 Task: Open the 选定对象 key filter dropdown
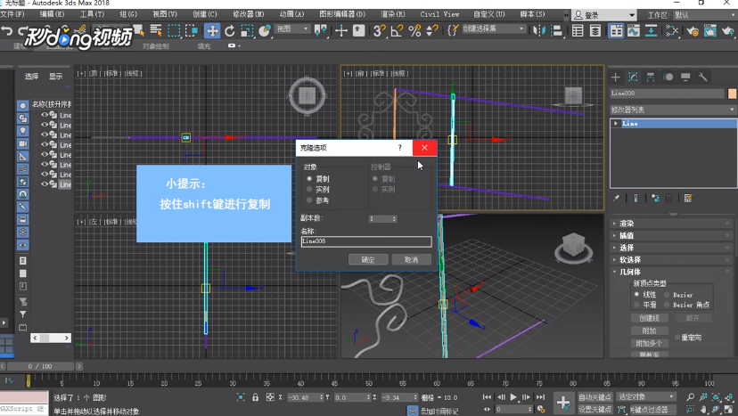click(x=646, y=396)
